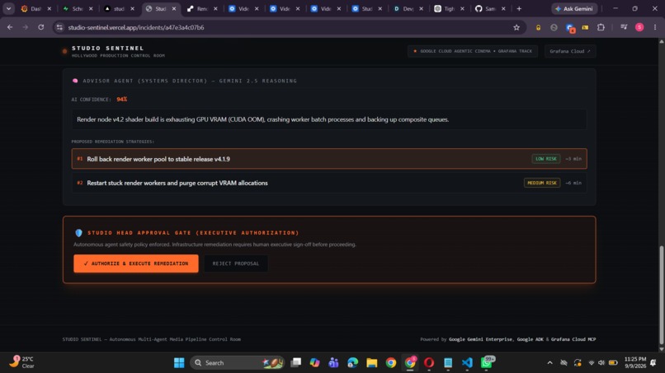Click the yellow lock extension icon

(538, 27)
